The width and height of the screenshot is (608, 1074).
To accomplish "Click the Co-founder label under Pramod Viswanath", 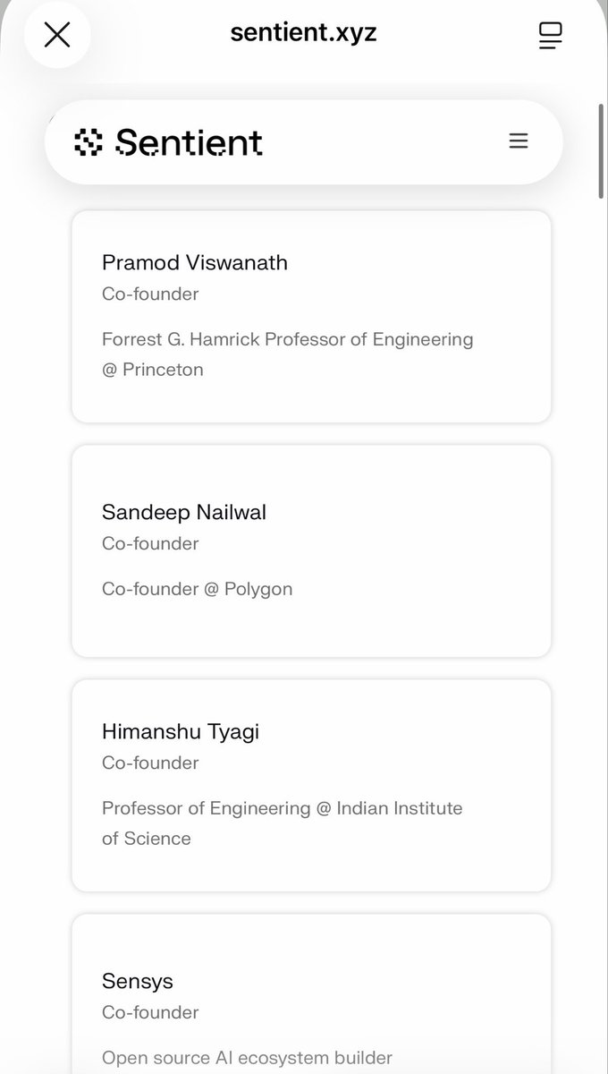I will 150,294.
